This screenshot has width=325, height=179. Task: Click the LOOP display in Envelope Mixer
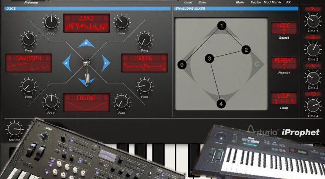click(284, 99)
